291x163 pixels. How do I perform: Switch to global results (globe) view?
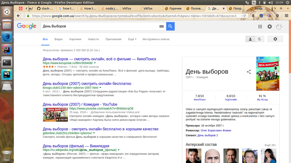point(259,39)
